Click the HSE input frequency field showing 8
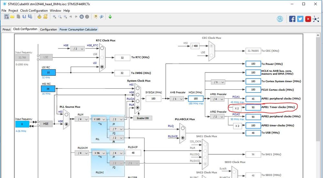 22,124
